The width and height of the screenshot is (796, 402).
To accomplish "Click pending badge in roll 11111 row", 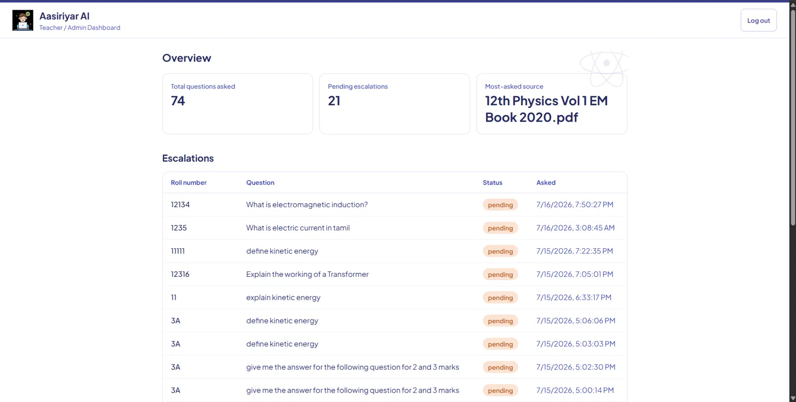I will [500, 251].
